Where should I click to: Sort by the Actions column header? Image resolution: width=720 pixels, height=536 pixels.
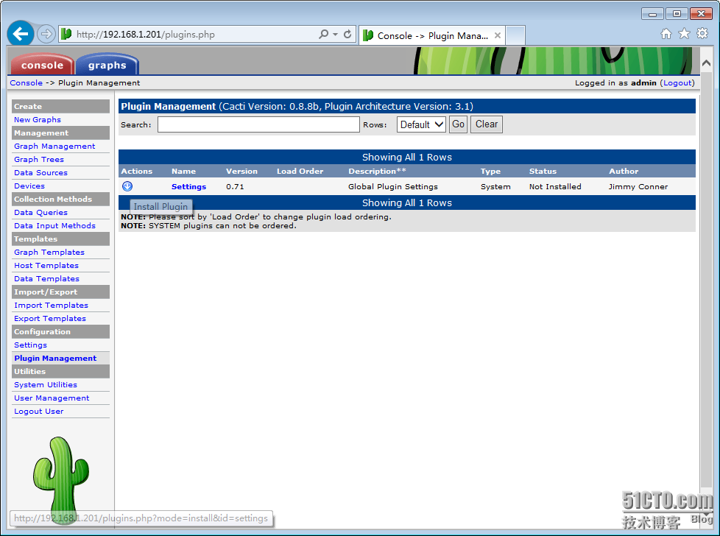pyautogui.click(x=136, y=172)
